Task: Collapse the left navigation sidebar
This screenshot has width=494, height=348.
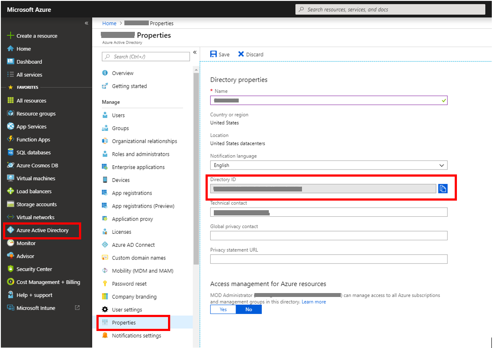Action: tap(86, 23)
